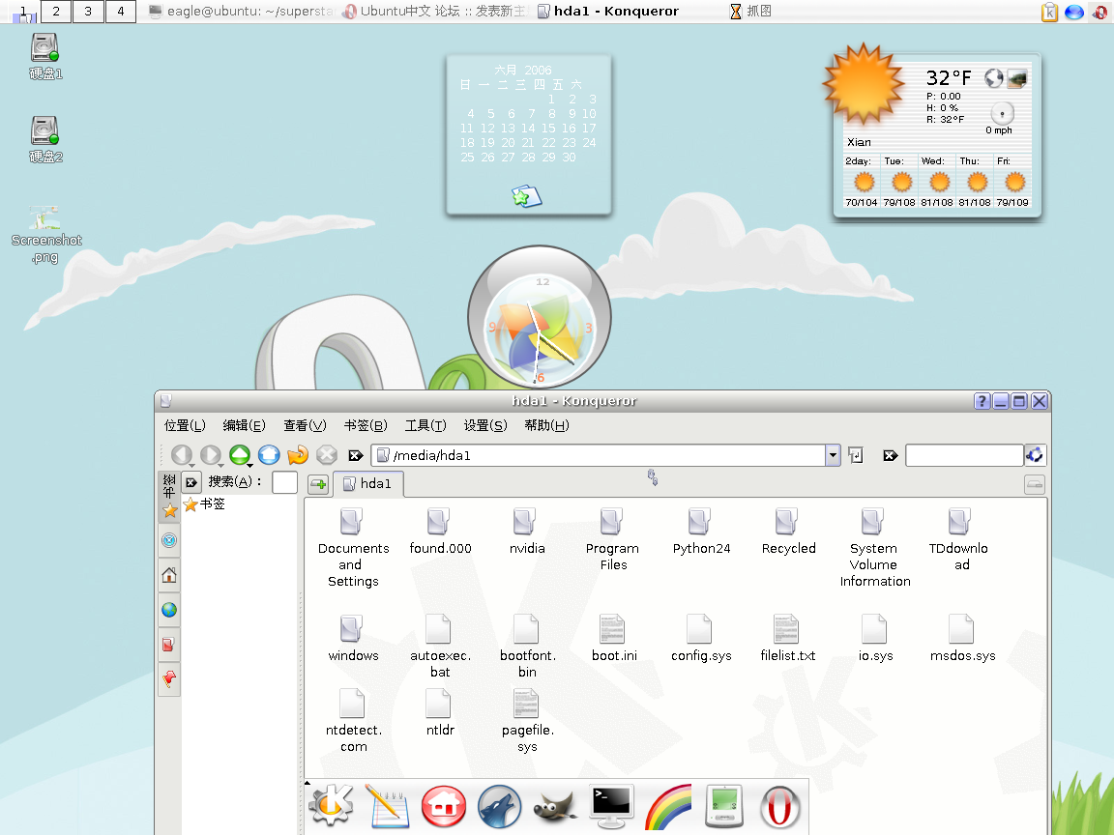Select the Screenshot.png desktop file
The height and width of the screenshot is (835, 1114).
click(x=46, y=235)
